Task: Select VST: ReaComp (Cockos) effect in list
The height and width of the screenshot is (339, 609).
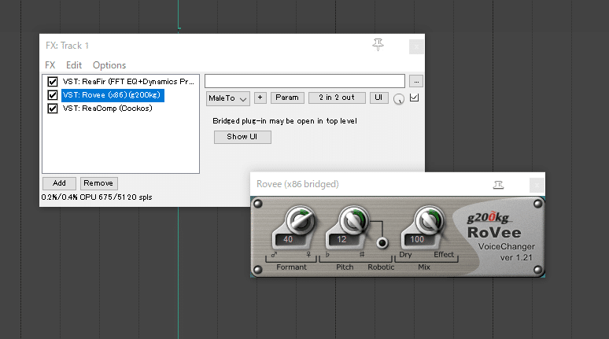Action: click(107, 109)
